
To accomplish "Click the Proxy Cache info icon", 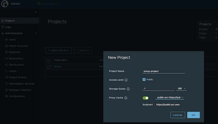I will coord(126,98).
